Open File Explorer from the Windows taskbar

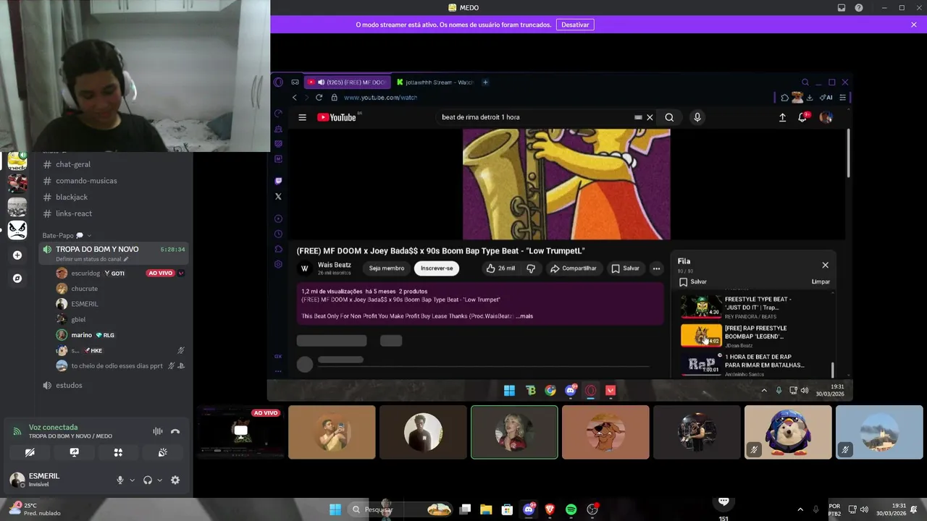click(x=486, y=509)
